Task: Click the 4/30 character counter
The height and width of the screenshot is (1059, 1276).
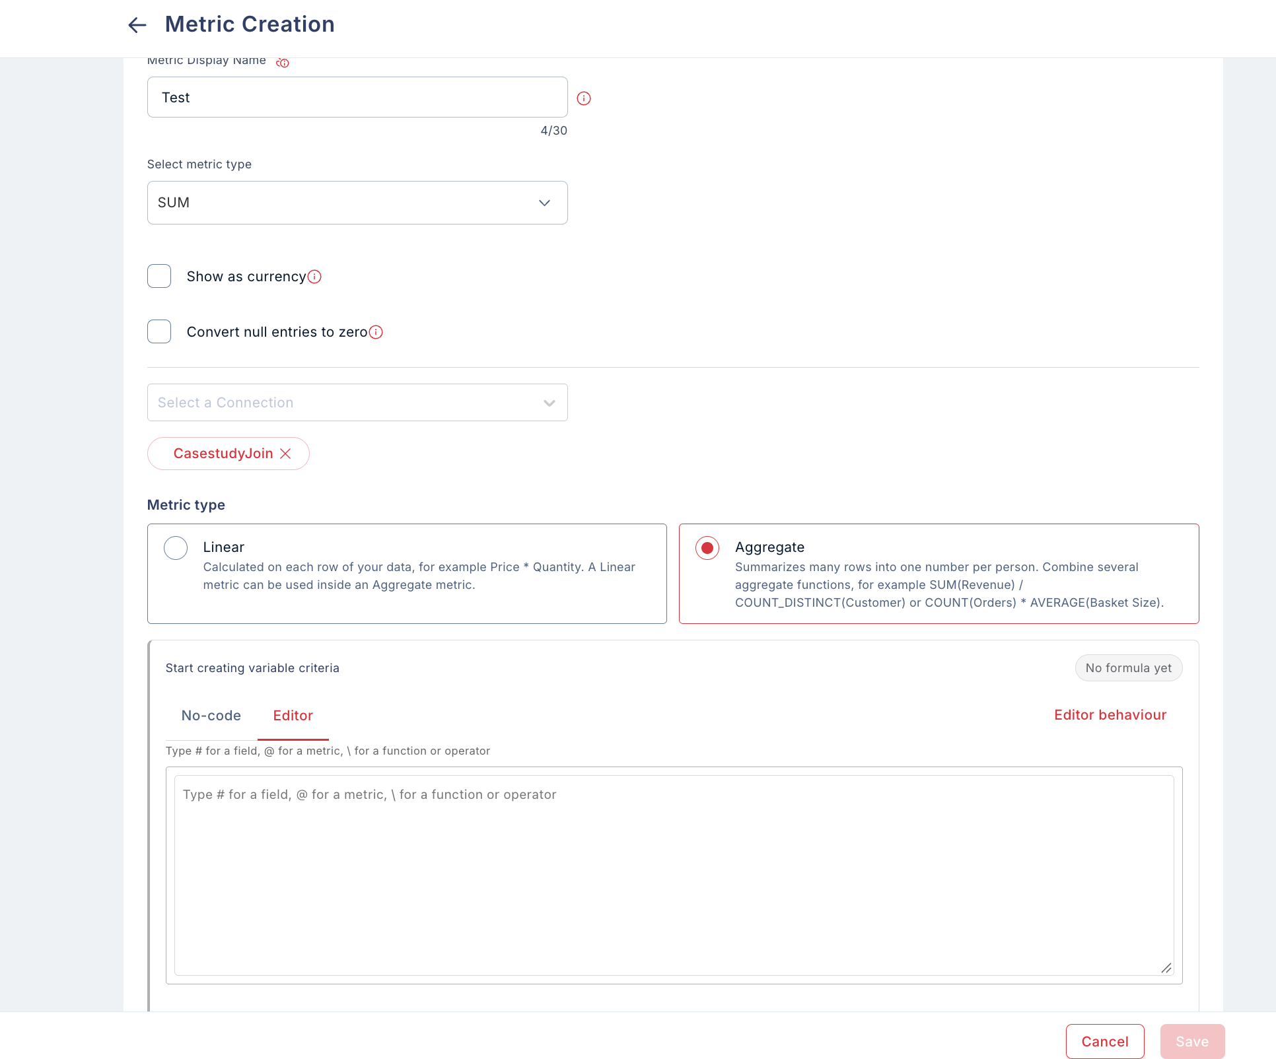Action: point(554,131)
